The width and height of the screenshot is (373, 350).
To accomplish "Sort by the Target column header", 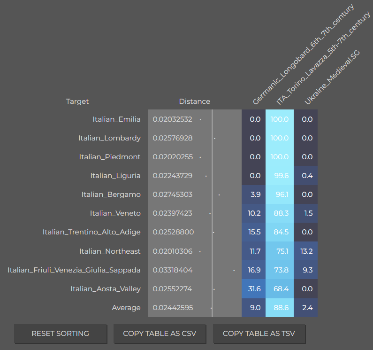I will tap(77, 101).
